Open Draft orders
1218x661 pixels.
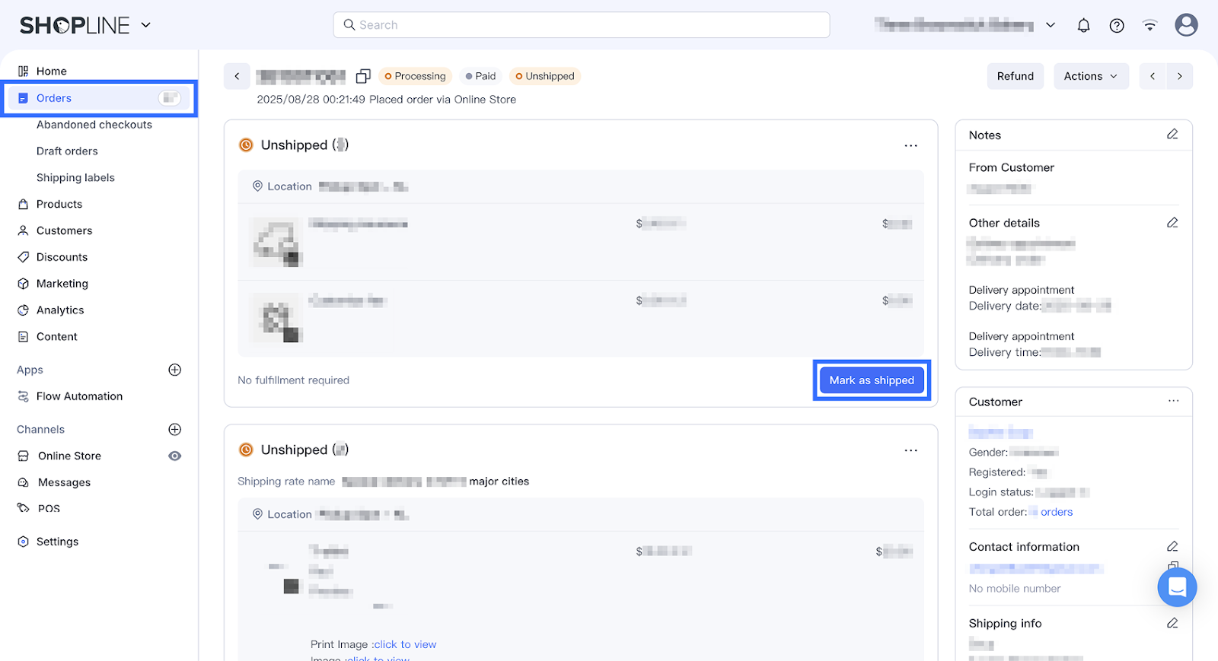click(x=67, y=151)
